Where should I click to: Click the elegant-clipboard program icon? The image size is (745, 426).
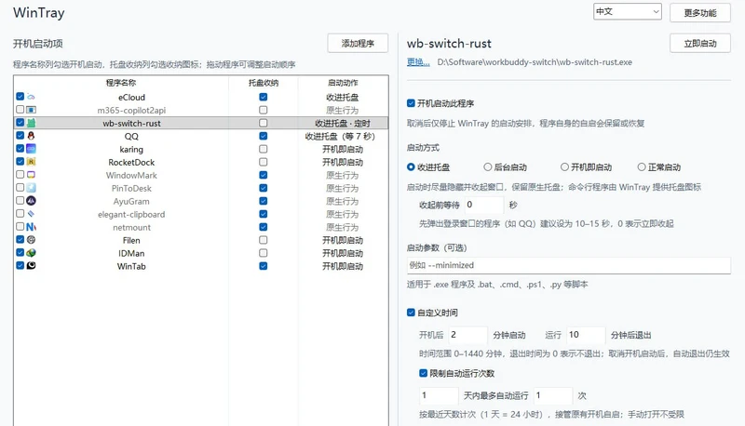point(31,214)
